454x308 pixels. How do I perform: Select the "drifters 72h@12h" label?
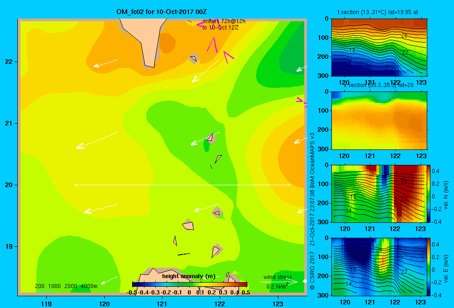(x=224, y=21)
